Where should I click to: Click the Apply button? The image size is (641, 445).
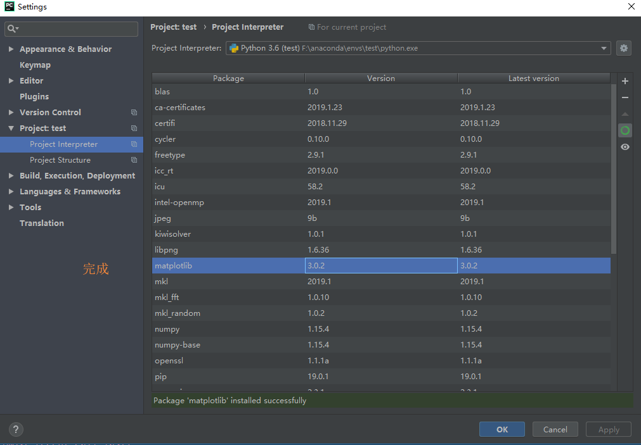click(609, 429)
